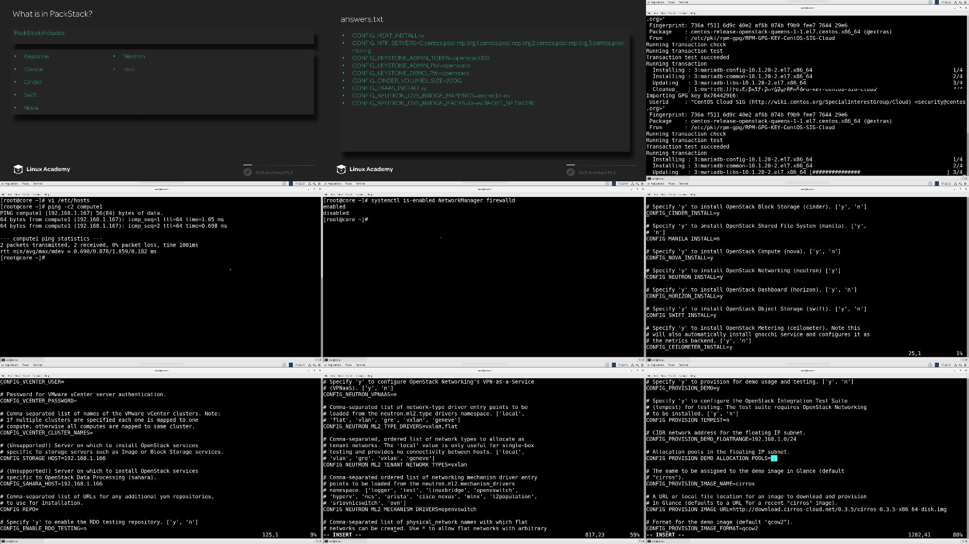969x544 pixels.
Task: Click the CONFIG_PROVISION_IMAGE_FORMAT=qcow2 line
Action: pos(702,528)
